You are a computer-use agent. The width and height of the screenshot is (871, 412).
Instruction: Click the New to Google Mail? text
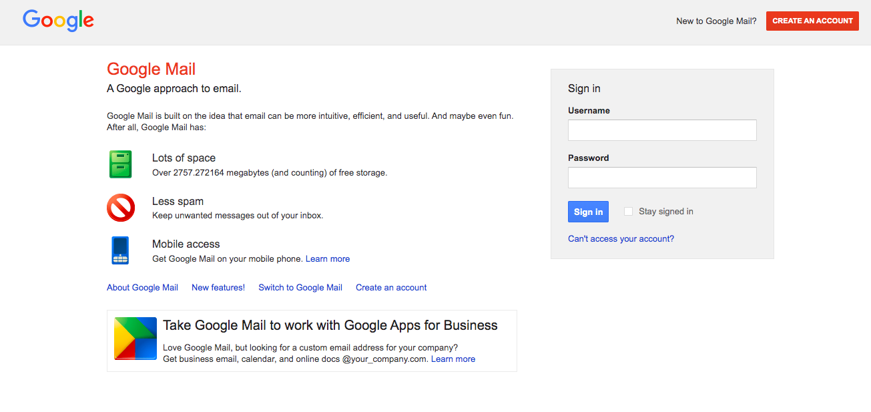pos(716,21)
